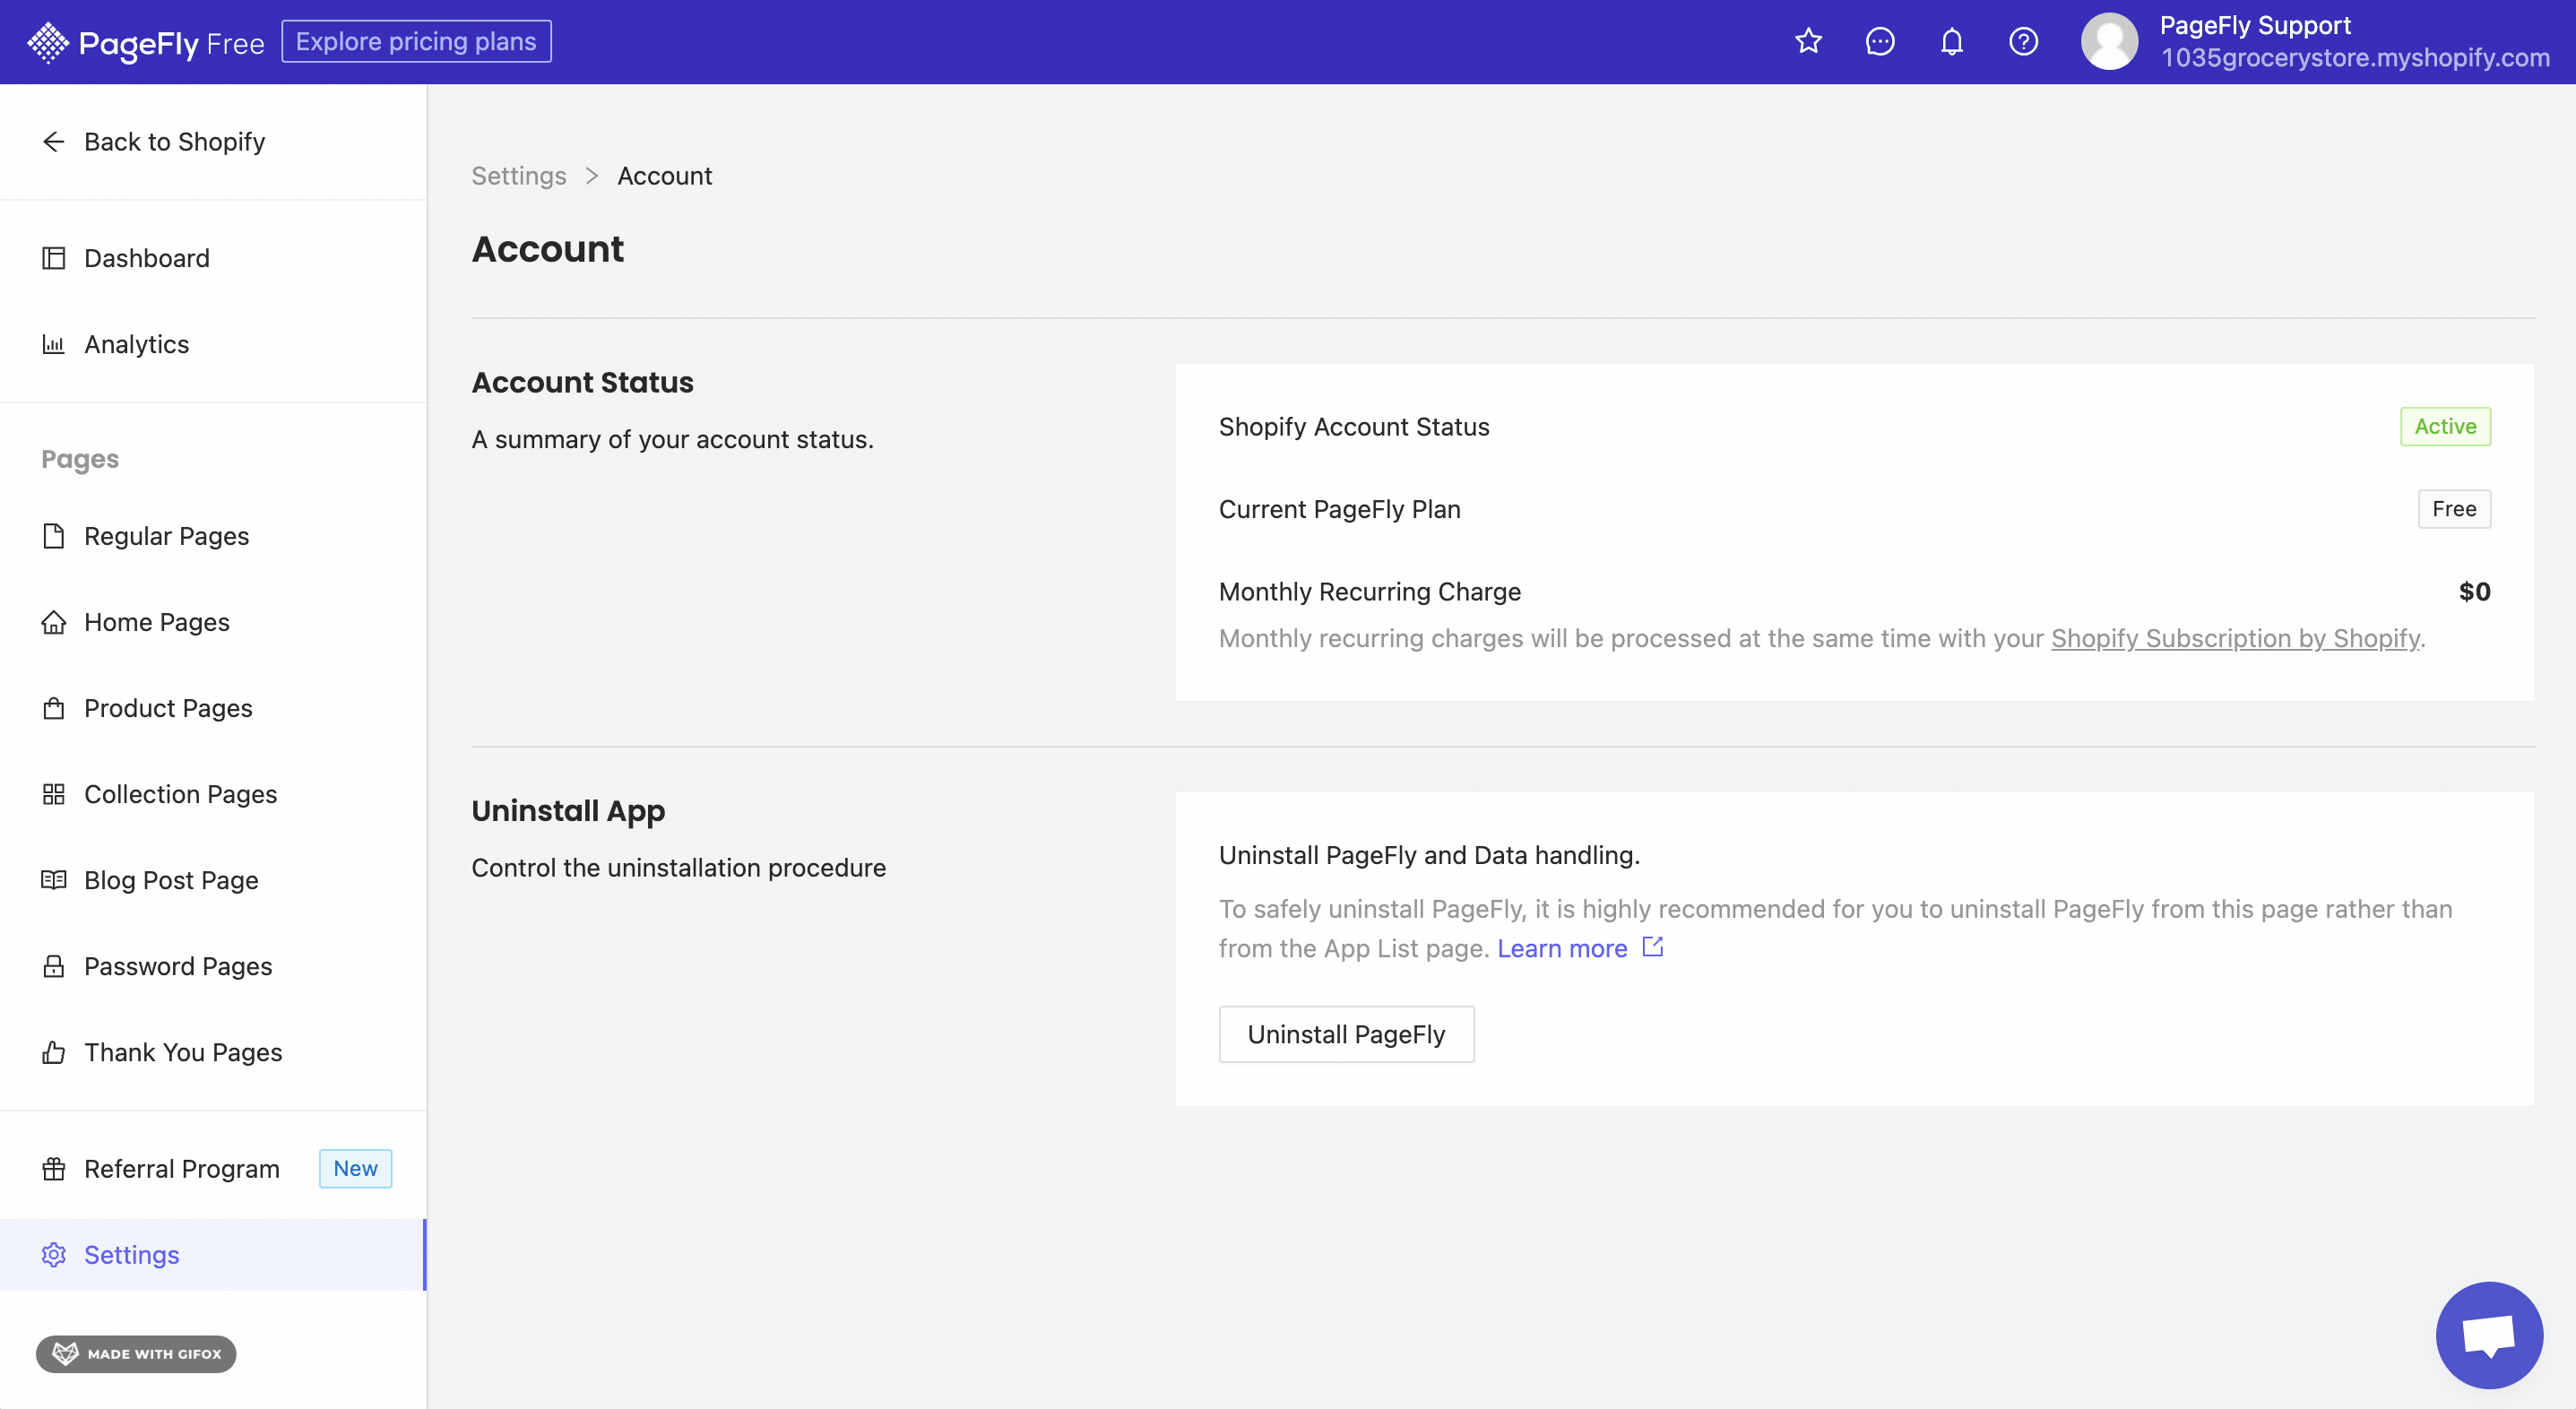Open notifications bell icon
This screenshot has width=2576, height=1409.
1952,41
